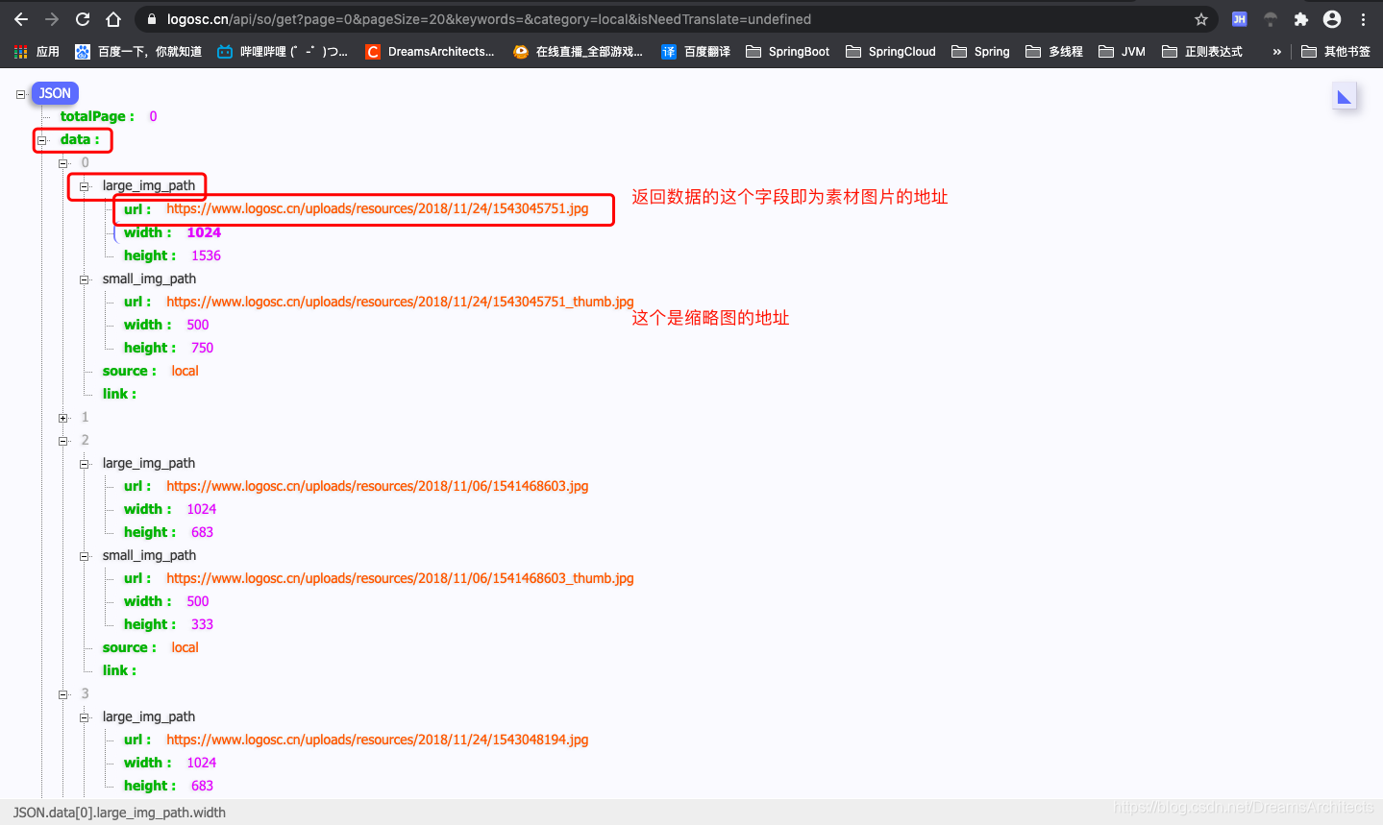This screenshot has width=1383, height=825.
Task: Open the 哔哩哔哩 bookmark
Action: 283,52
